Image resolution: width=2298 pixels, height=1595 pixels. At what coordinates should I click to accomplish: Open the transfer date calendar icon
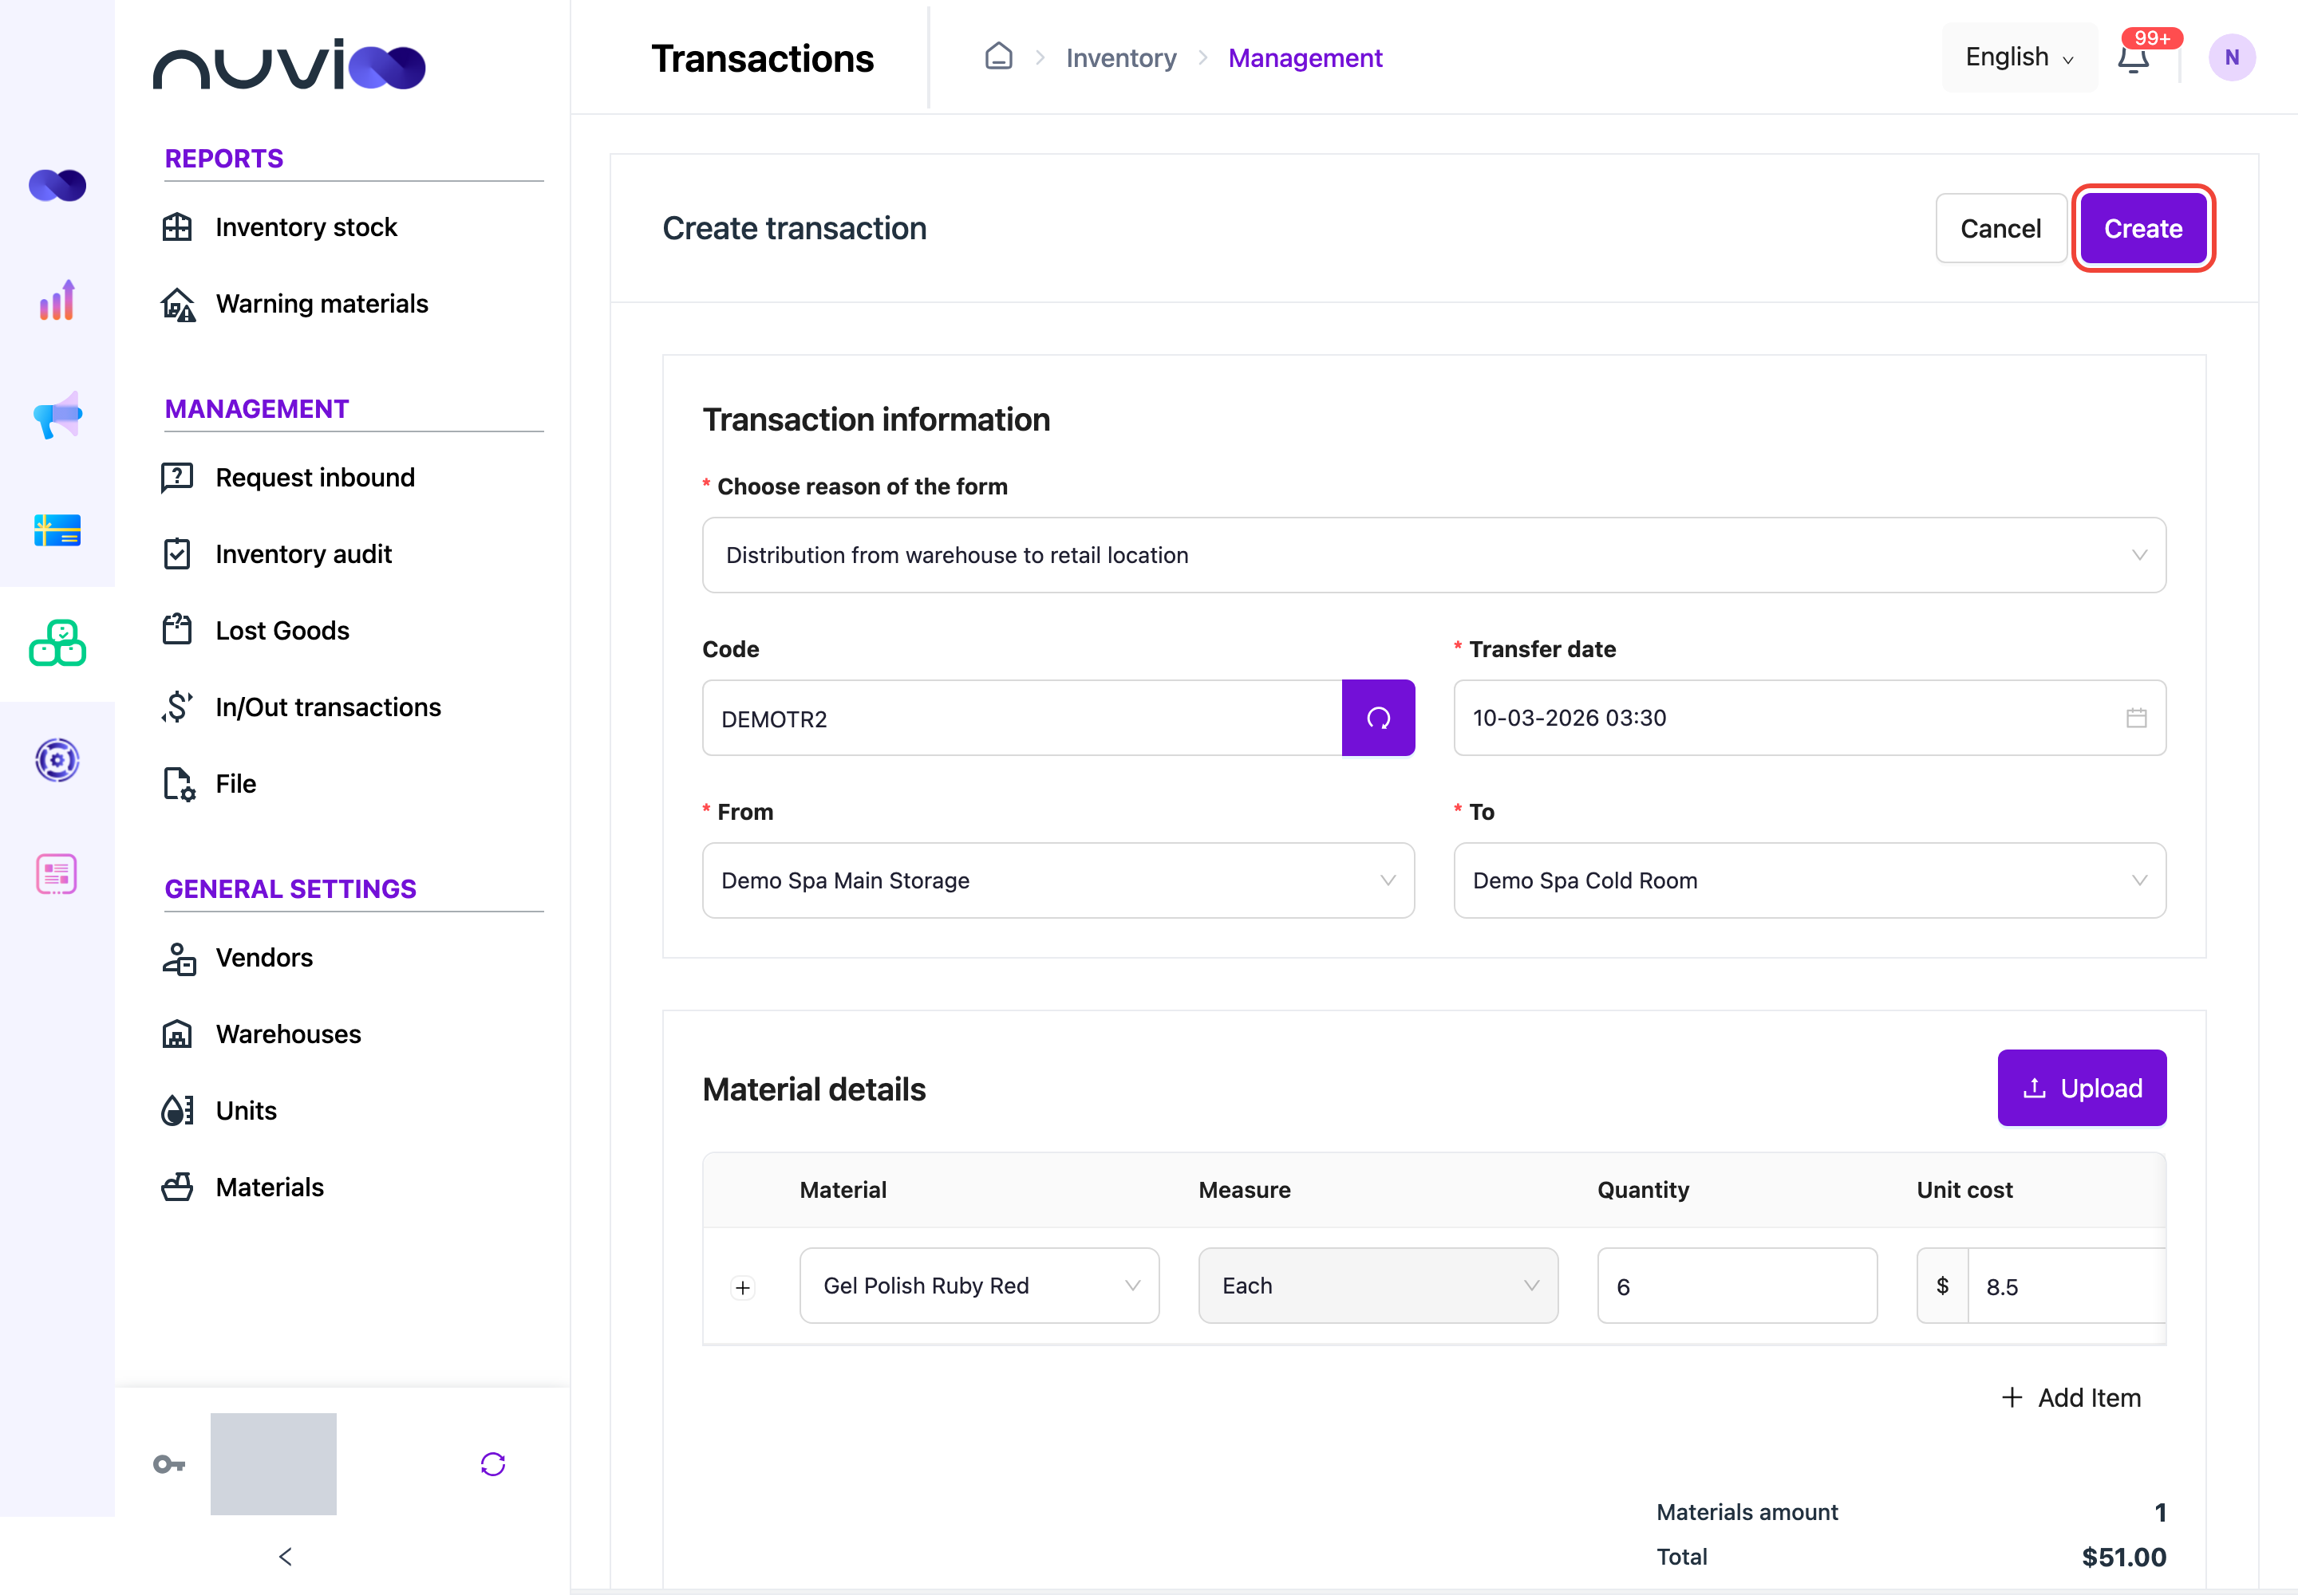(x=2136, y=718)
